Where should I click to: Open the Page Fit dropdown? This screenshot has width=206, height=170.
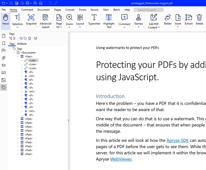click(61, 27)
